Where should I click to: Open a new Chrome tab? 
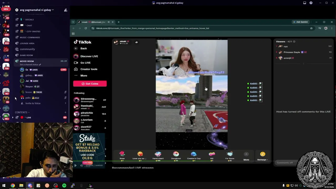tap(119, 22)
